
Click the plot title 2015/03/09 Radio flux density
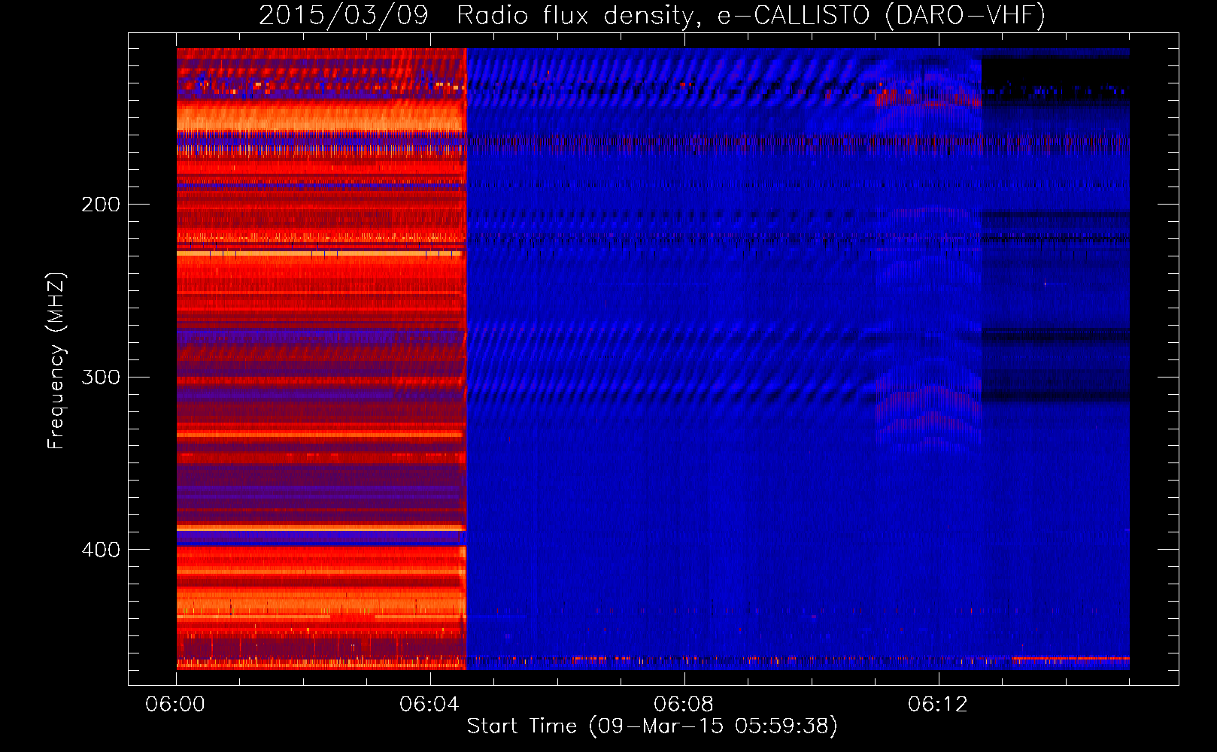click(652, 15)
